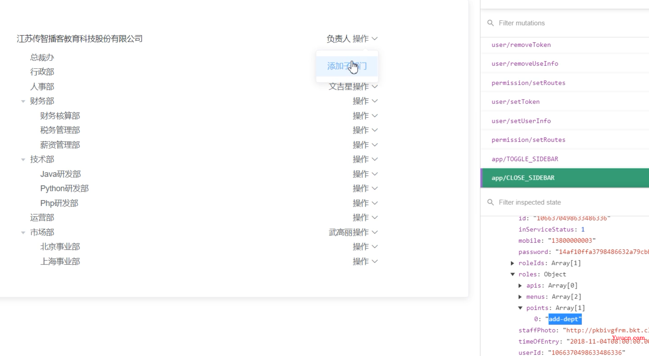Select the 行政部 department node
This screenshot has height=356, width=649.
coord(42,72)
